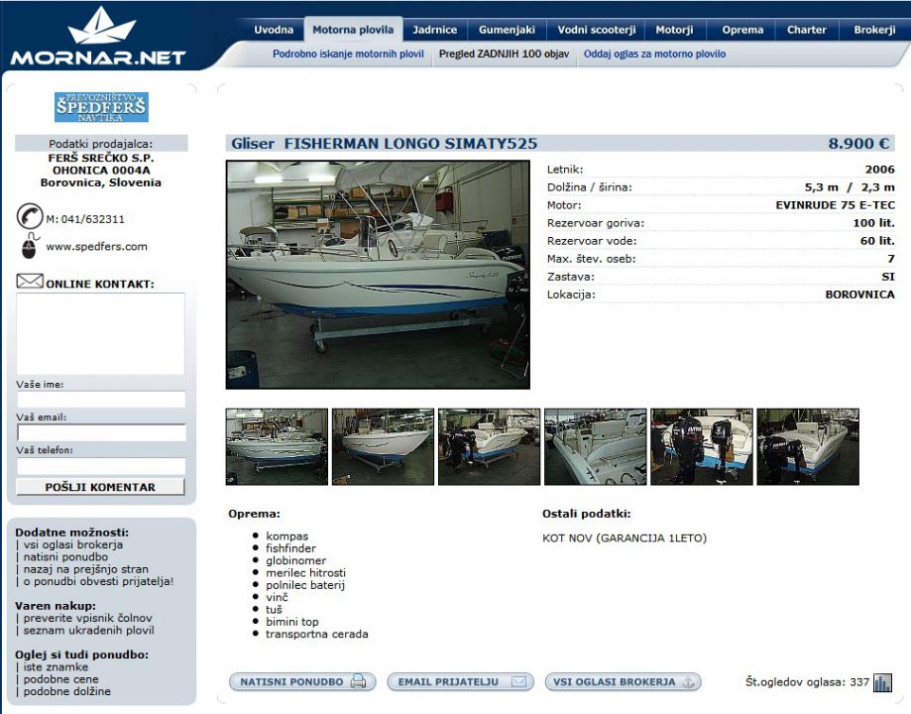
Task: Open the www.spedfers.com website link
Action: click(96, 247)
